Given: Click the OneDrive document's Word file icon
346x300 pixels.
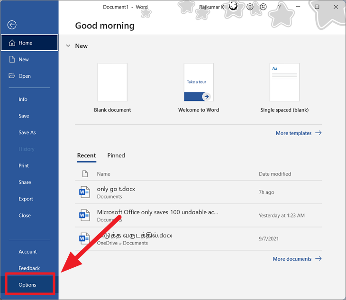Looking at the screenshot, I should point(84,239).
